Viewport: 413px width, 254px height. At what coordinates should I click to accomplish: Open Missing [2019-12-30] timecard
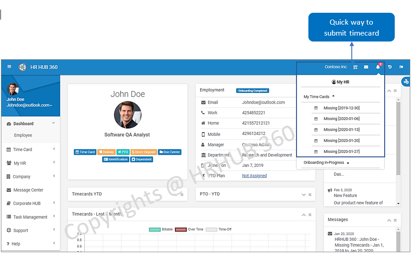pos(341,108)
